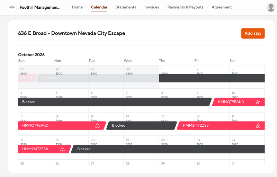Click the Foothill Management company logo

(x=12, y=7)
